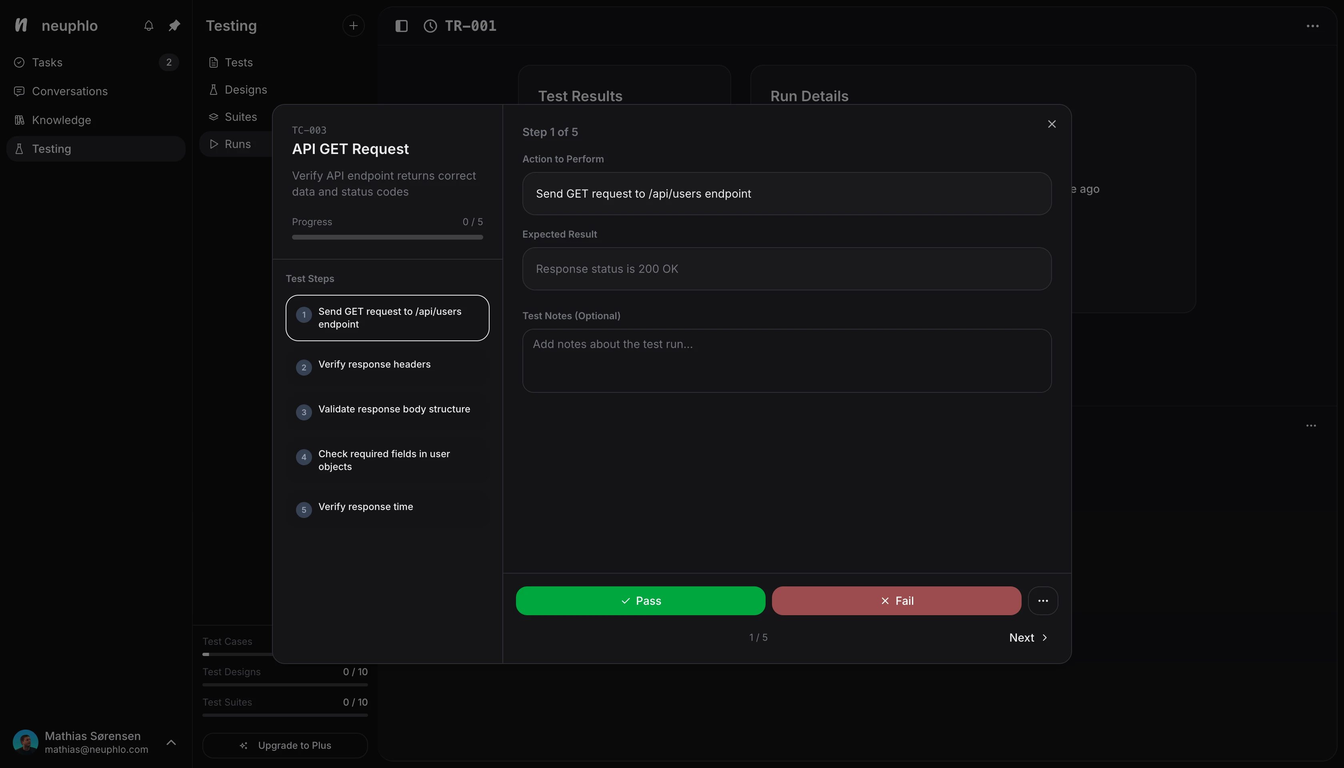Mark the step as Pass
This screenshot has width=1344, height=768.
click(640, 601)
